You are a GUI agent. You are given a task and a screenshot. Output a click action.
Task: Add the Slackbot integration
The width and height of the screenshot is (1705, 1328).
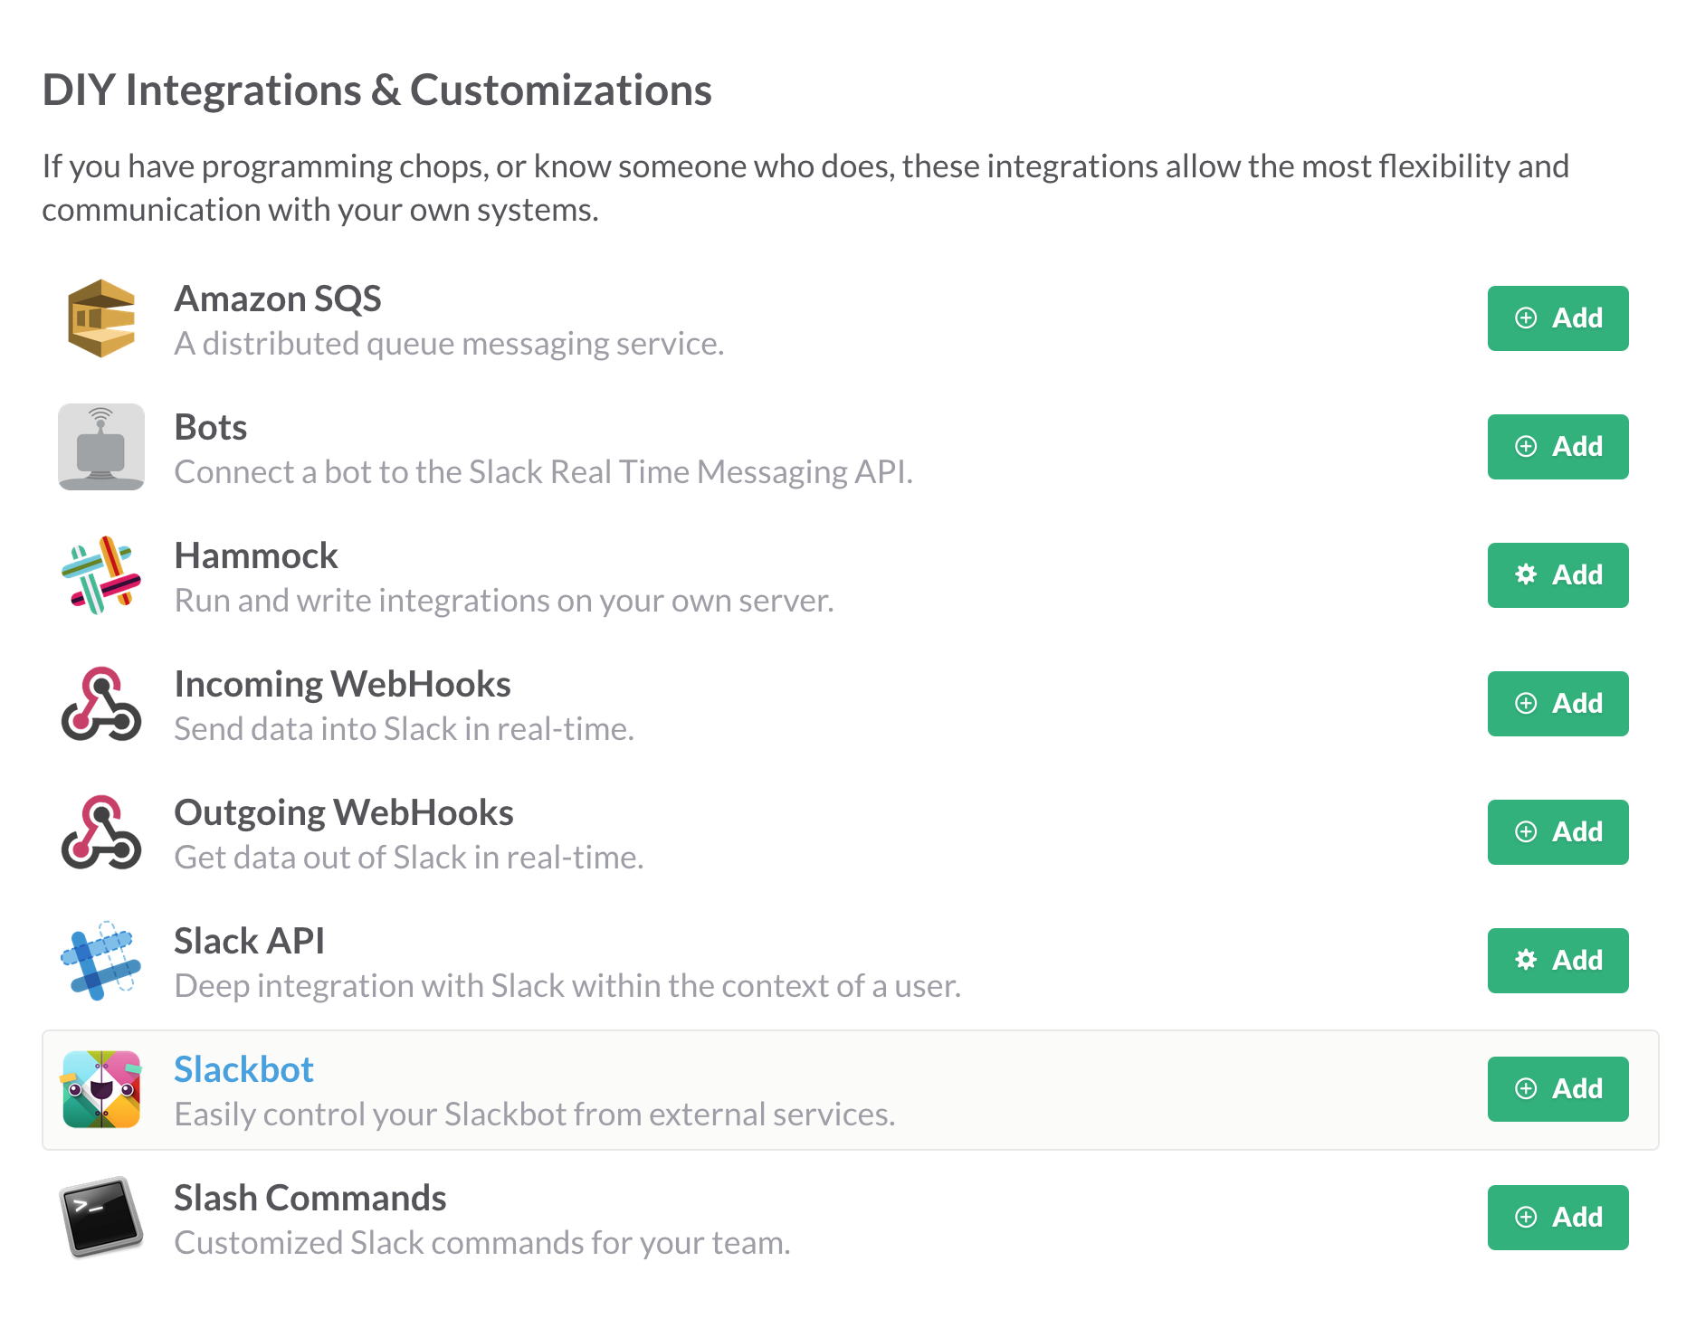(x=1557, y=1089)
